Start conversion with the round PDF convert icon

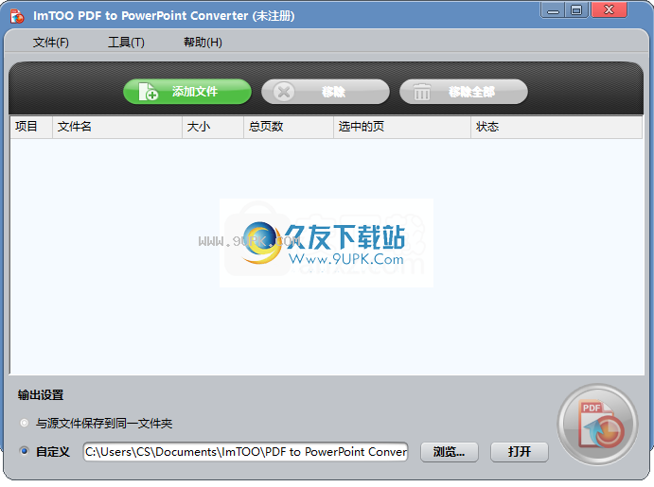[x=598, y=424]
